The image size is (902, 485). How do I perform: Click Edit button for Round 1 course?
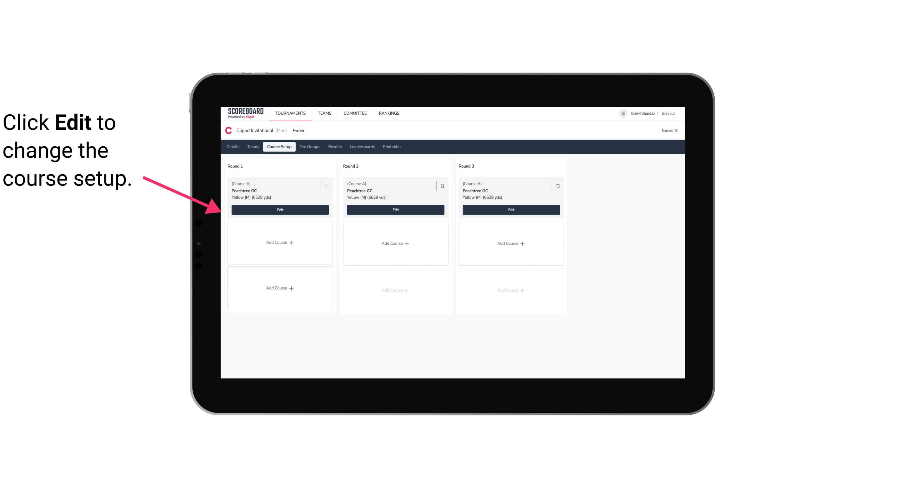point(280,210)
